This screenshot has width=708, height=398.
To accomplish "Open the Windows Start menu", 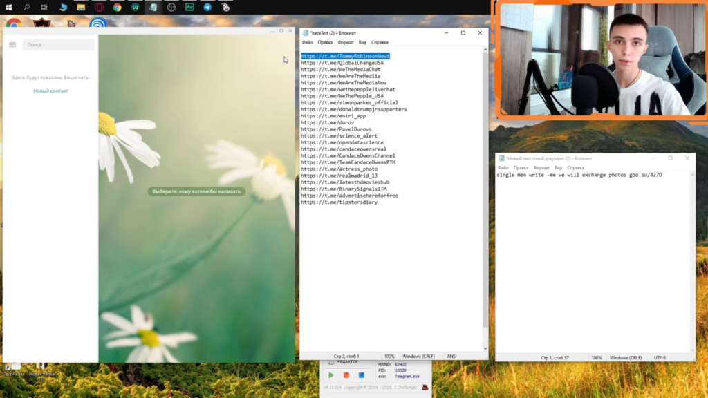I will pos(8,7).
